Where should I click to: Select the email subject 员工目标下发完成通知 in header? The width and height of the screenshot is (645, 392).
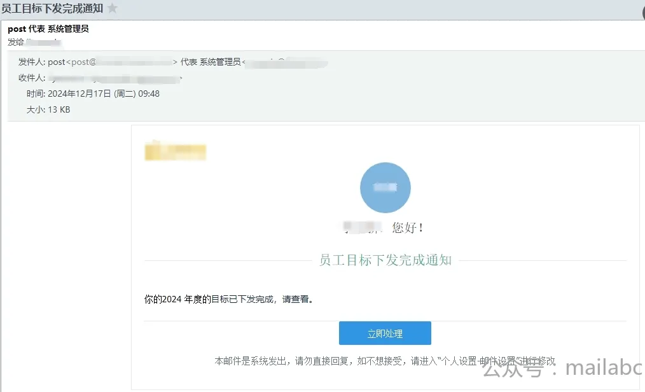pos(52,8)
